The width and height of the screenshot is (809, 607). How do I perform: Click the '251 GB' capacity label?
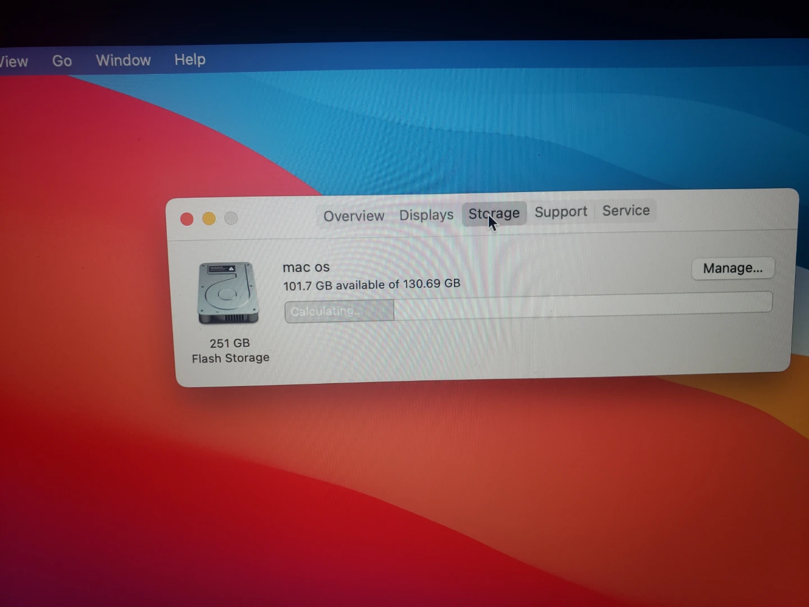pos(229,343)
